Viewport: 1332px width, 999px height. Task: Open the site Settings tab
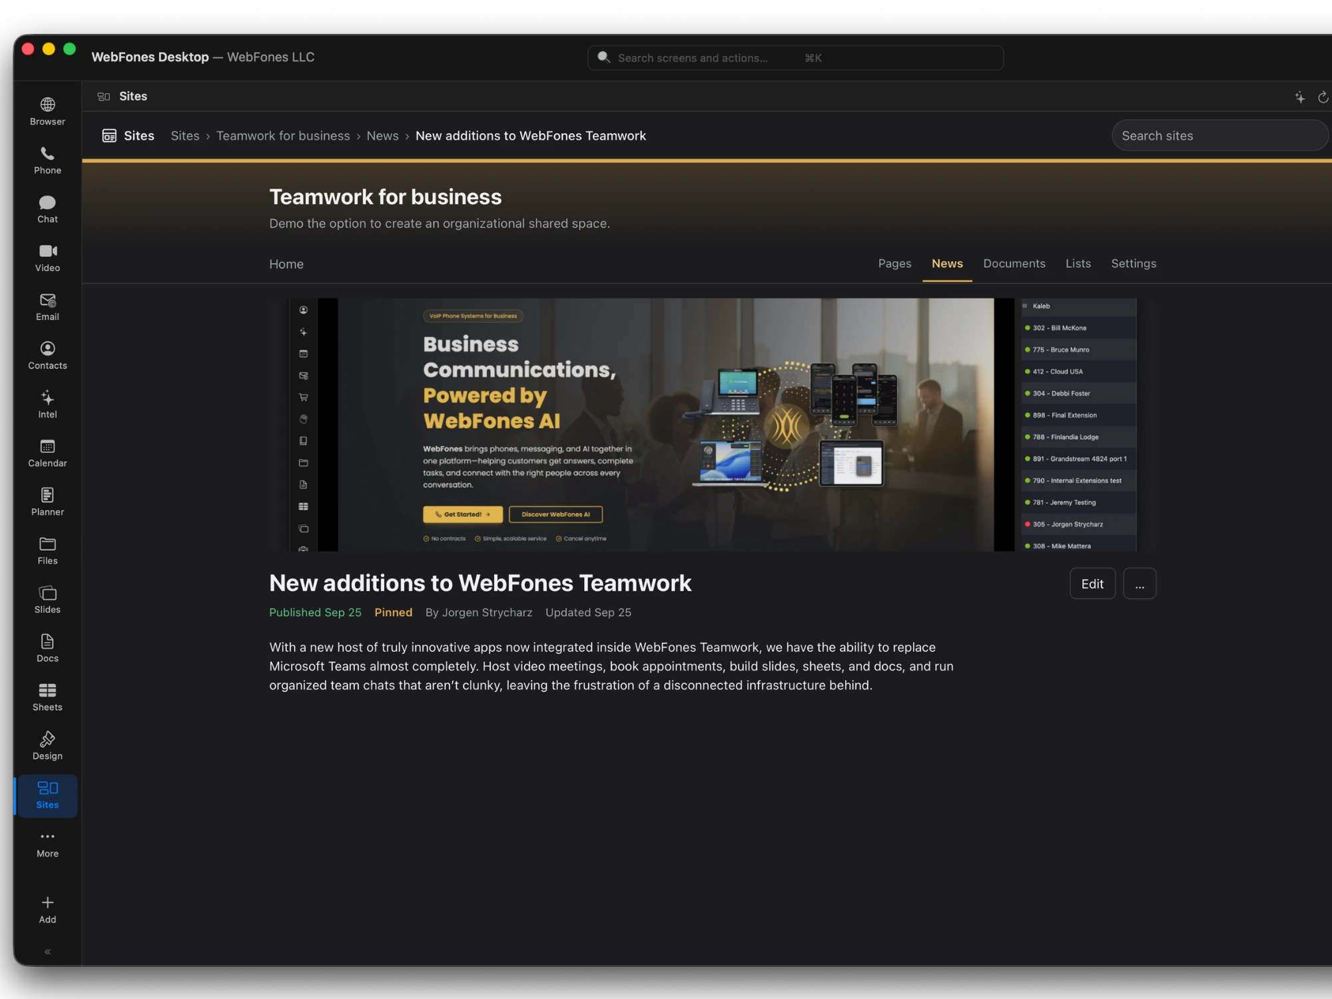[1134, 264]
